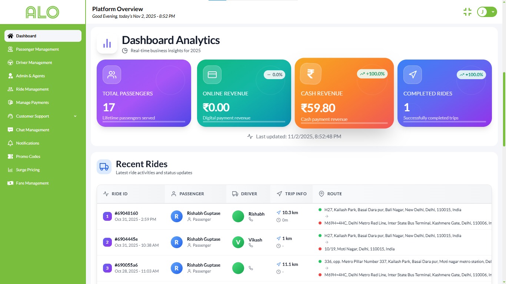Click the Customer Support menu label
506x284 pixels.
tap(33, 116)
